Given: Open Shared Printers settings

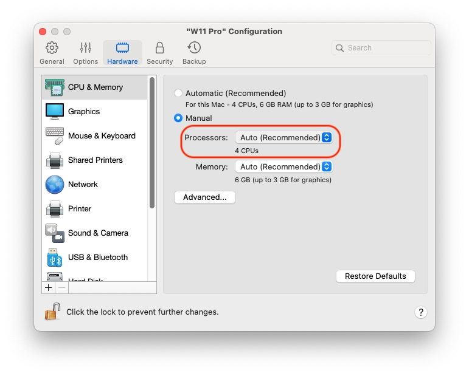Looking at the screenshot, I should (95, 160).
